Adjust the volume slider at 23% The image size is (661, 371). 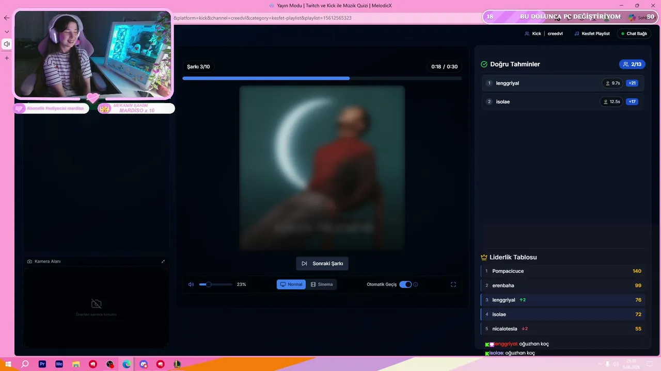coord(216,284)
